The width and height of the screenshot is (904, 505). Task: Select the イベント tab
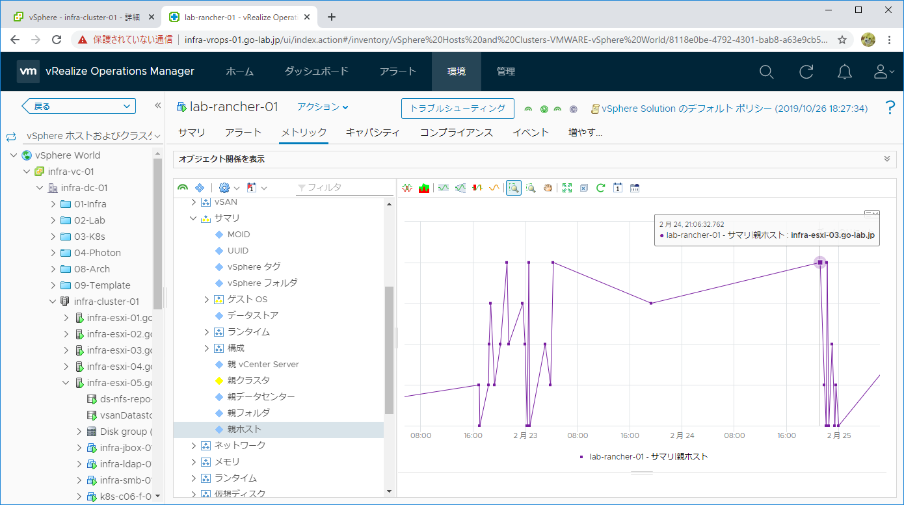pyautogui.click(x=531, y=133)
